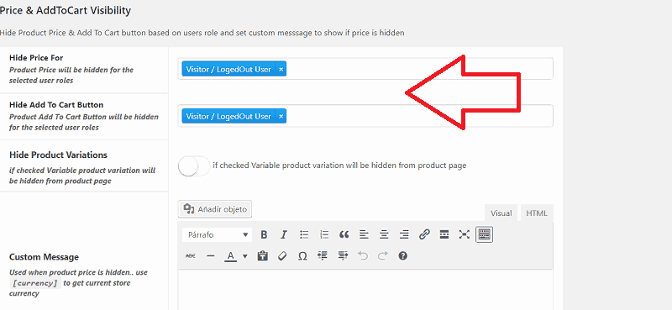Insert a link with the chain icon
Screen dimensions: 672x310
coord(424,234)
